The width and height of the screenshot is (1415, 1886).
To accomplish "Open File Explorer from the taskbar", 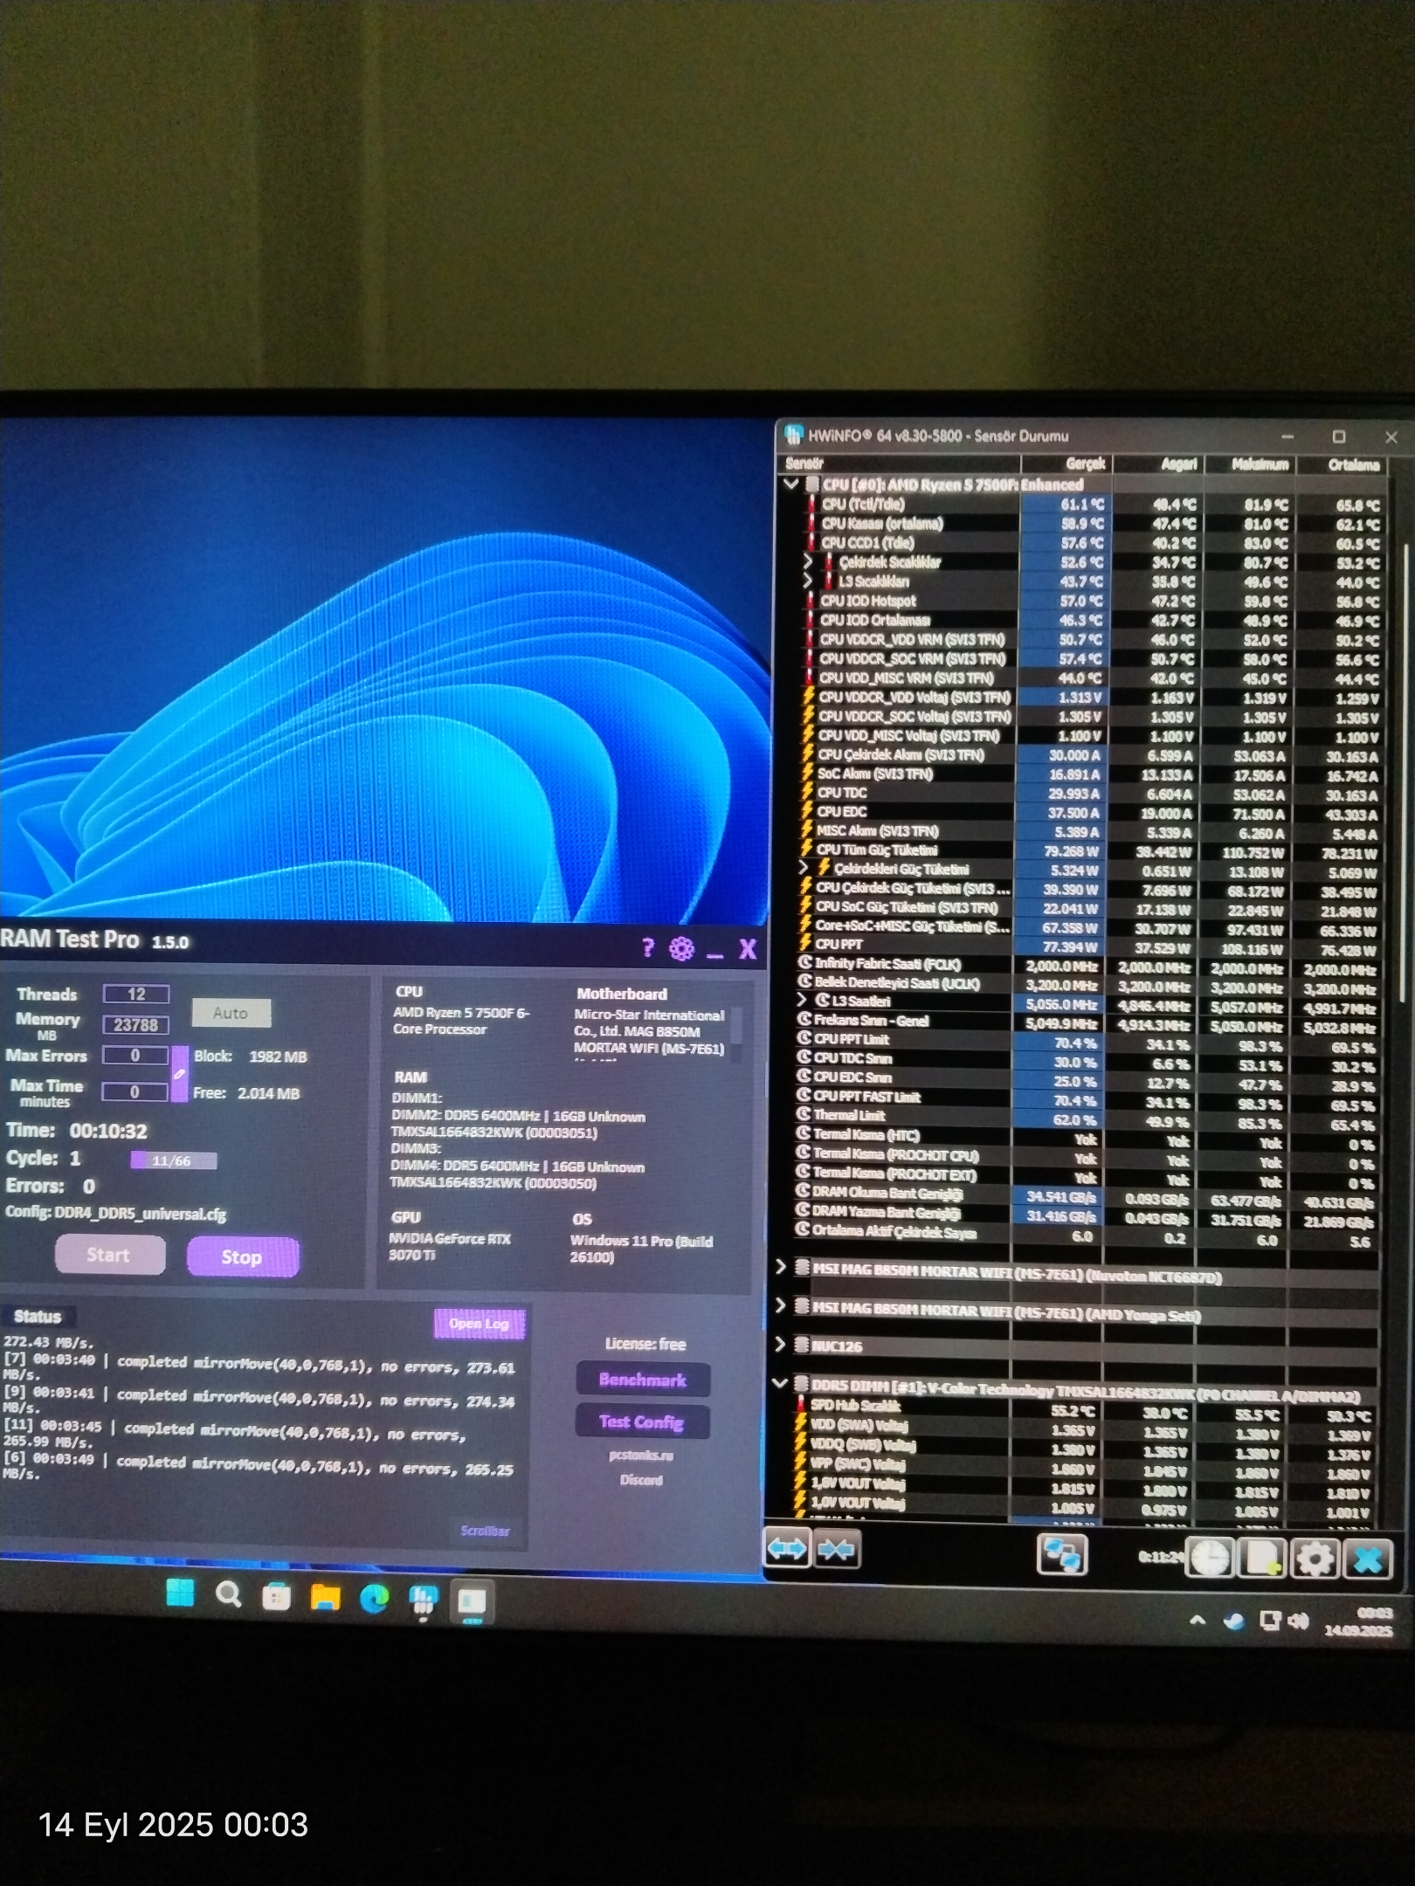I will 325,1598.
